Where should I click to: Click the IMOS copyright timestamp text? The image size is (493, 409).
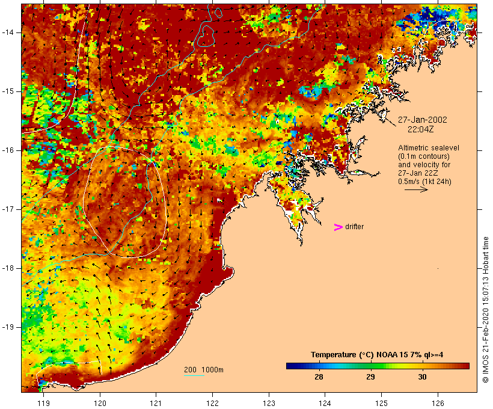(x=485, y=310)
